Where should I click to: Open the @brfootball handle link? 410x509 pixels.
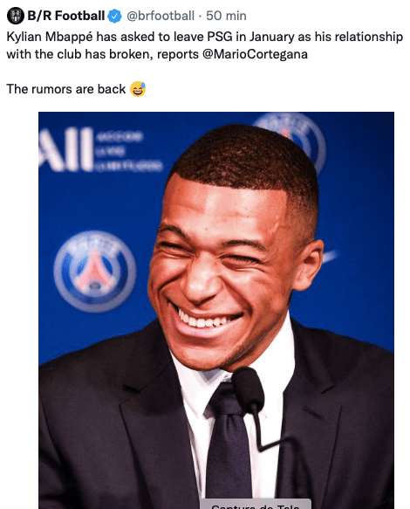pyautogui.click(x=161, y=16)
